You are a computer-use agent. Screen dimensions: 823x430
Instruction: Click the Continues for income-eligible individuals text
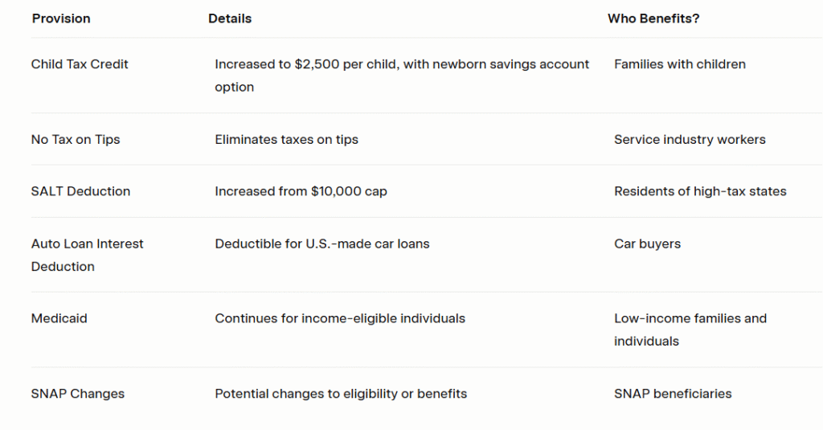(340, 318)
